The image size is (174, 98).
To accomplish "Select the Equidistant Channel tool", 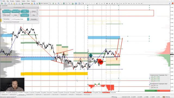I will click(x=97, y=4).
